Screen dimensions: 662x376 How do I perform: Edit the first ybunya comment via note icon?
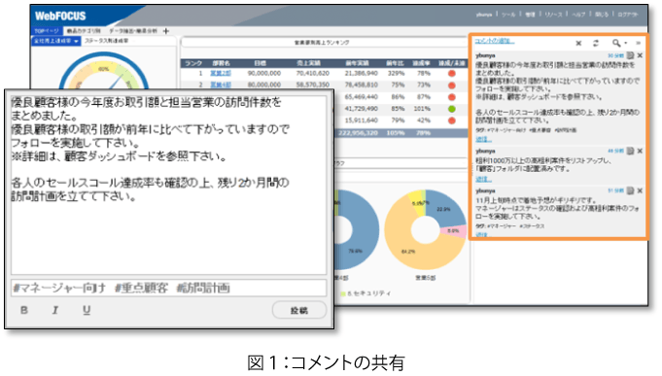[x=630, y=55]
